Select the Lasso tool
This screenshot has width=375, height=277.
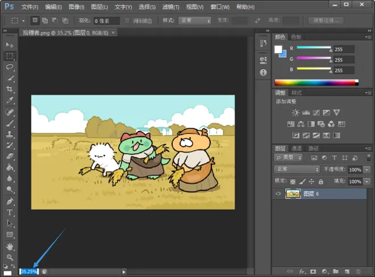coord(10,67)
